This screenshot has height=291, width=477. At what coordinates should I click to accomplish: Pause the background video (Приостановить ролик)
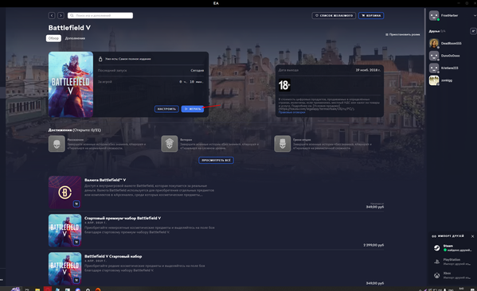403,35
